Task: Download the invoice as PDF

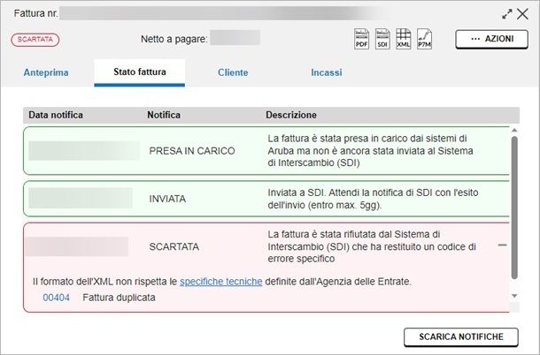Action: pos(361,39)
